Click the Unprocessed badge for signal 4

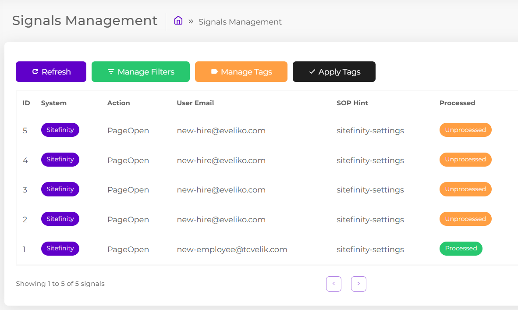click(x=465, y=160)
